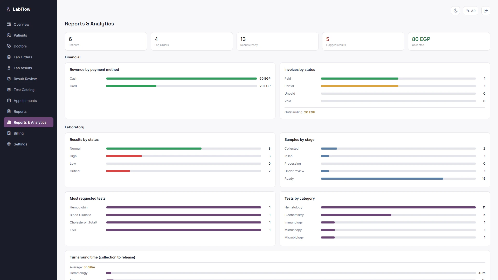Click the 80 EGP Collected card
Image resolution: width=498 pixels, height=280 pixels.
[x=449, y=41]
